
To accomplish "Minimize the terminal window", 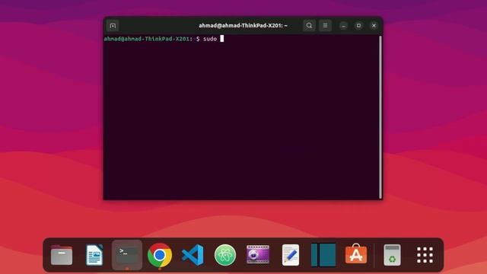I will click(x=343, y=25).
